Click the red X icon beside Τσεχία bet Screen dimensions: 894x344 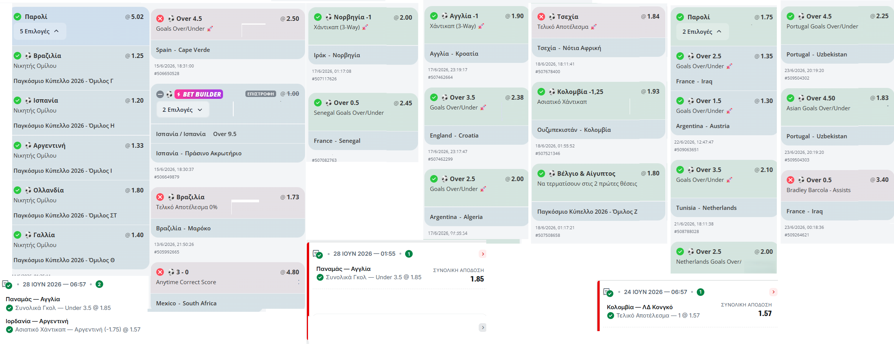point(541,17)
